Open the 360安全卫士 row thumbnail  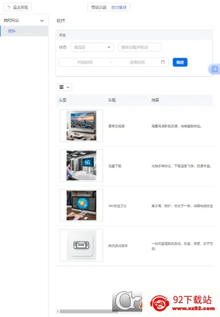(x=81, y=205)
